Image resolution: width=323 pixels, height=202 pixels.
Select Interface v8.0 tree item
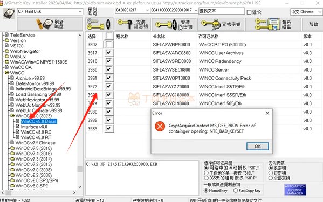[x=34, y=127]
